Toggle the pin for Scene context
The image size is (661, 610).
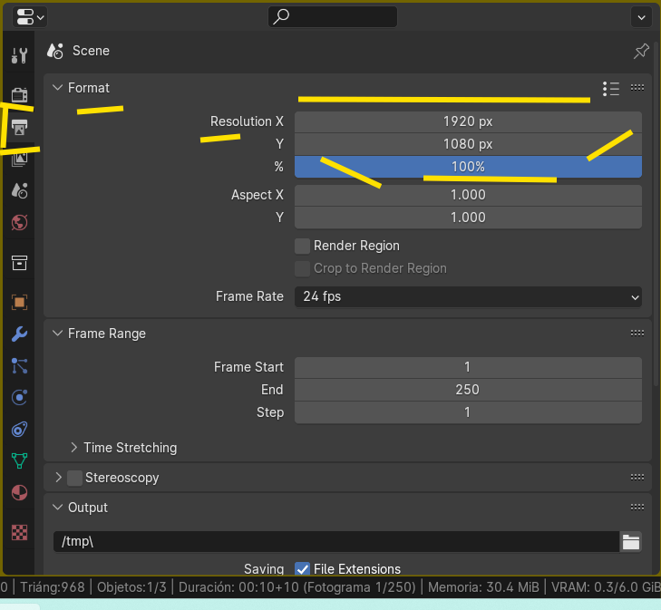point(641,51)
